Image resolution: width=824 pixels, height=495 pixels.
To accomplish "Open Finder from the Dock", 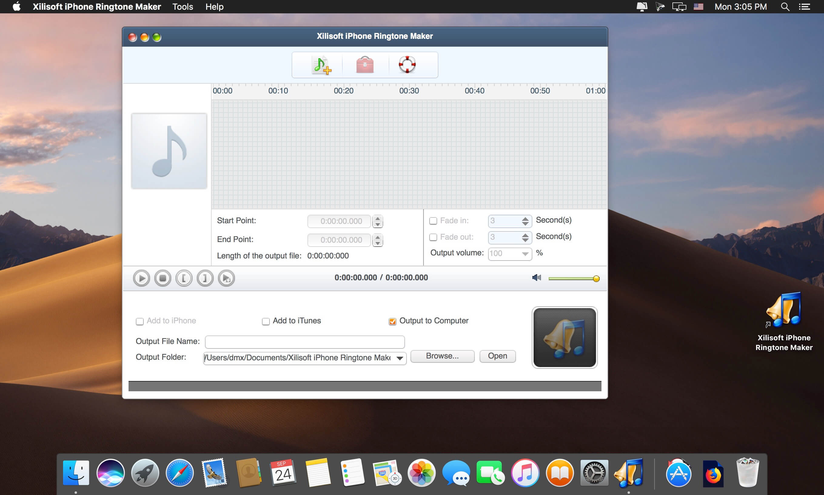I will pos(76,473).
